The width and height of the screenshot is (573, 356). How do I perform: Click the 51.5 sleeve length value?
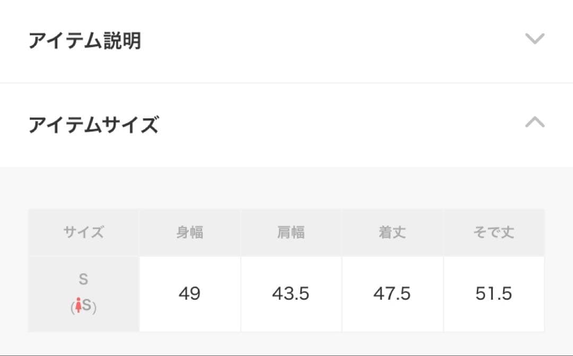(x=494, y=293)
